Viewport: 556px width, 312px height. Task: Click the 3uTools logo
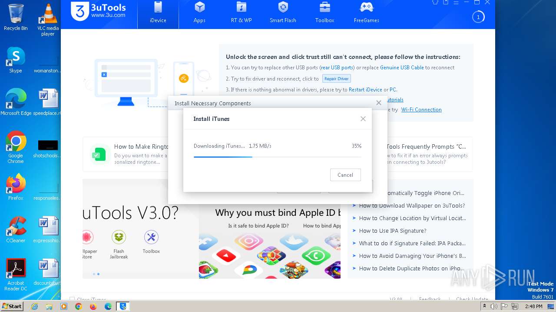coord(99,11)
